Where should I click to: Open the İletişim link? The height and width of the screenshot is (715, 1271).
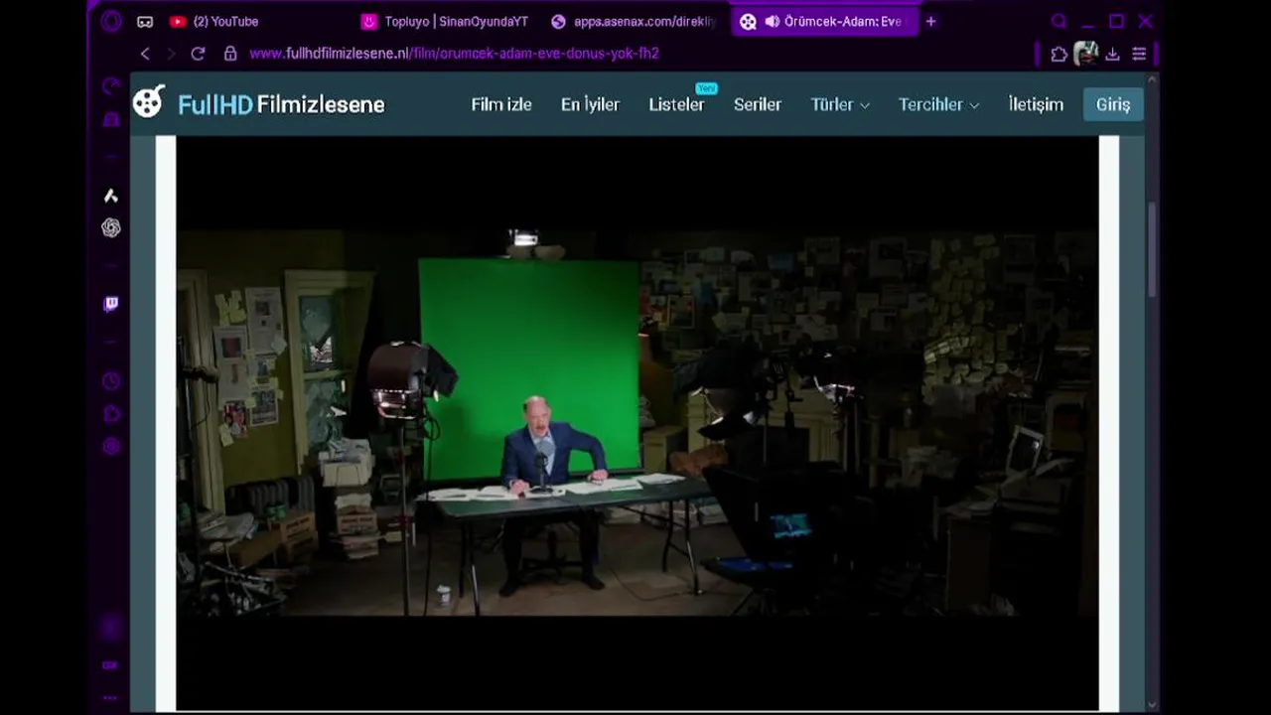1036,104
